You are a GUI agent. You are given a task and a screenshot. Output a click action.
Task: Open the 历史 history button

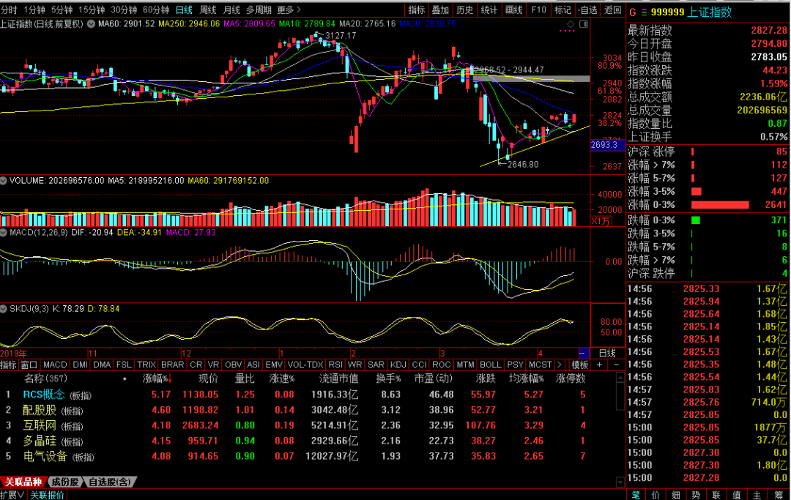(x=464, y=10)
